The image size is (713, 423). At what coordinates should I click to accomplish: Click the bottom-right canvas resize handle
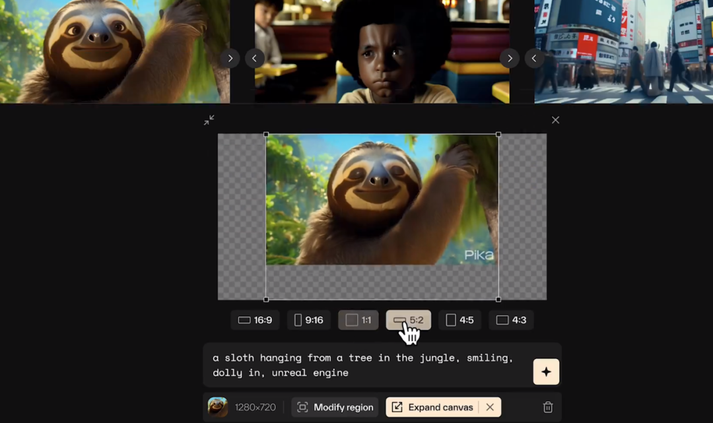click(x=498, y=300)
